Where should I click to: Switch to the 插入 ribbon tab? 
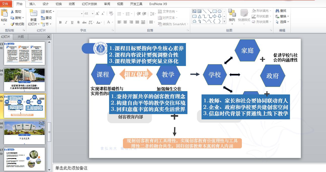pos(33,4)
